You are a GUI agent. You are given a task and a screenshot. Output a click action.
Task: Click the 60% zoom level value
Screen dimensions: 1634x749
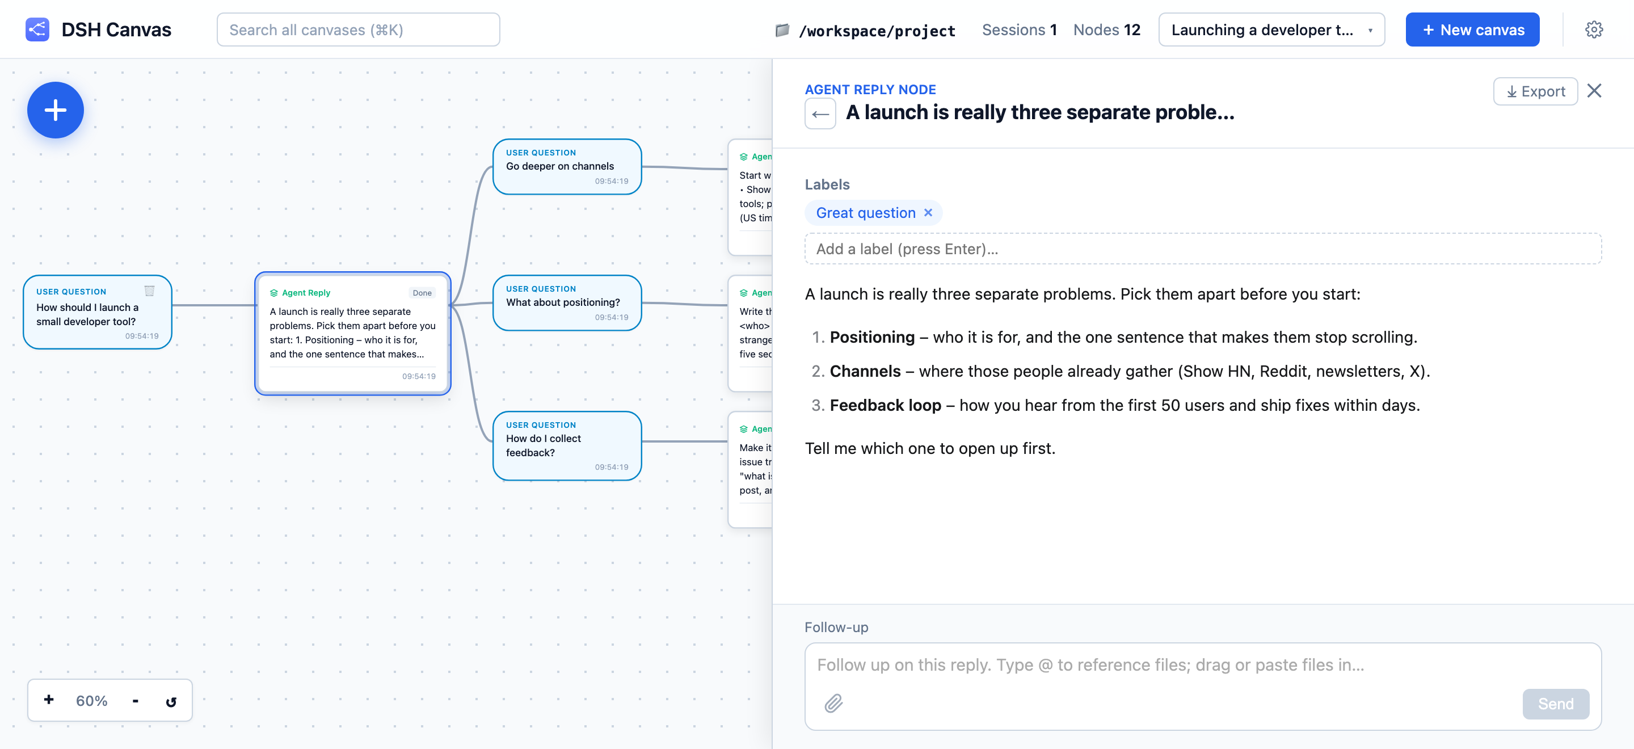[x=92, y=701]
